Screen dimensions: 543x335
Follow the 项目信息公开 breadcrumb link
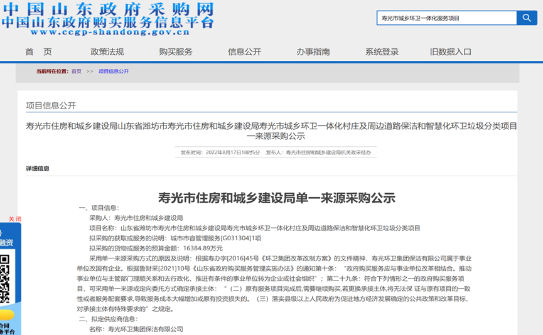click(114, 72)
